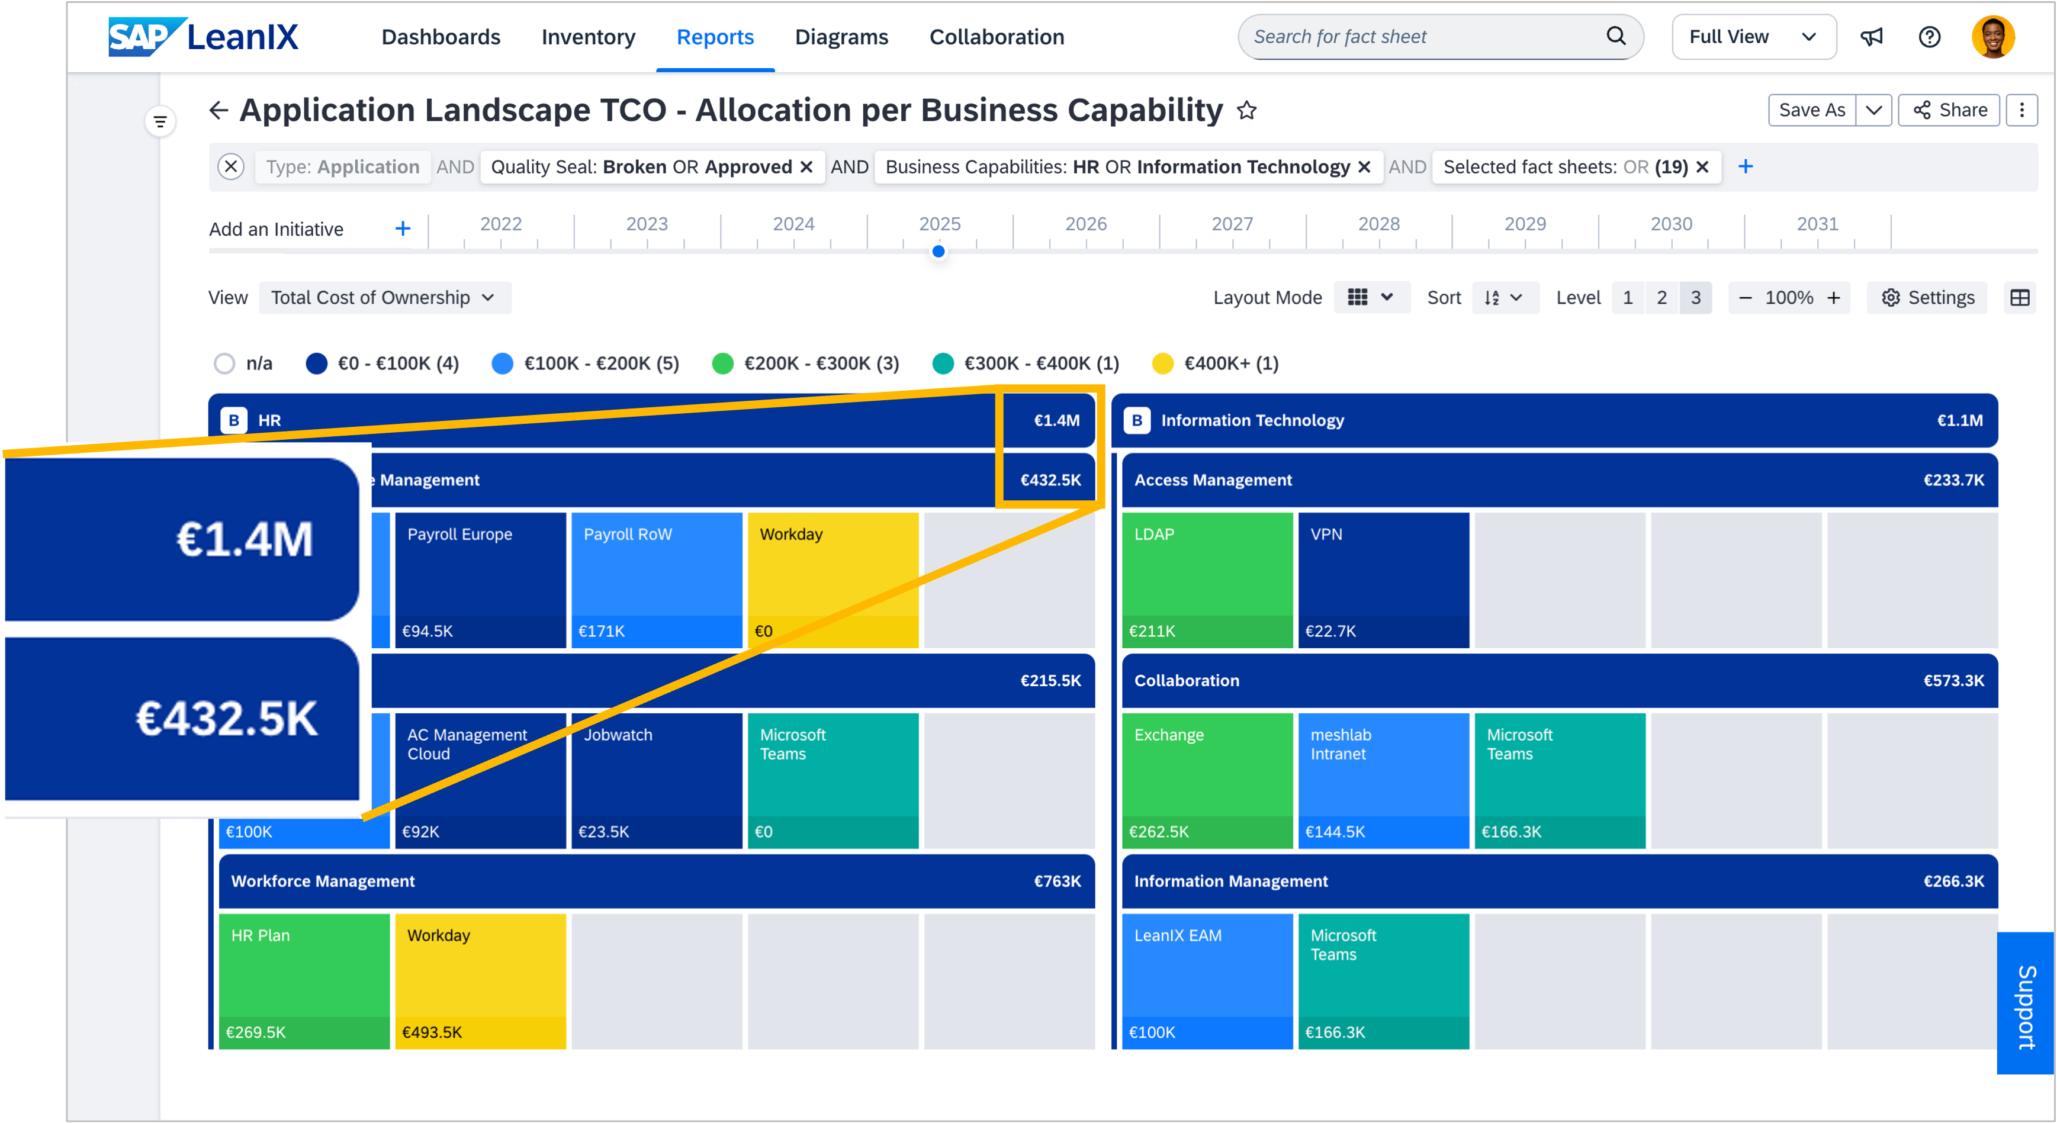Screen dimensions: 2057x1123
Task: Toggle the €400K+ legend entry
Action: (1216, 364)
